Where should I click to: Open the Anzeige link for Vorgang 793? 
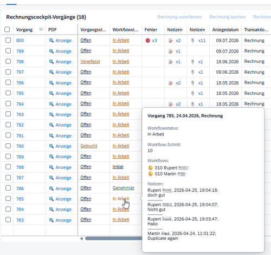pos(63,115)
